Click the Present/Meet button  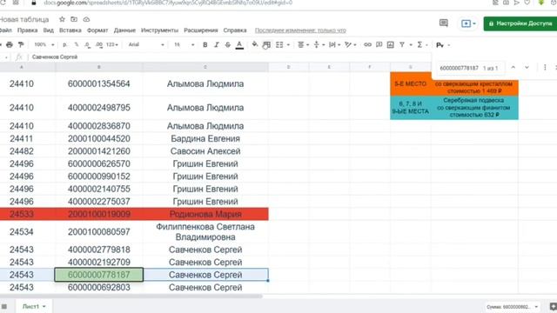468,23
